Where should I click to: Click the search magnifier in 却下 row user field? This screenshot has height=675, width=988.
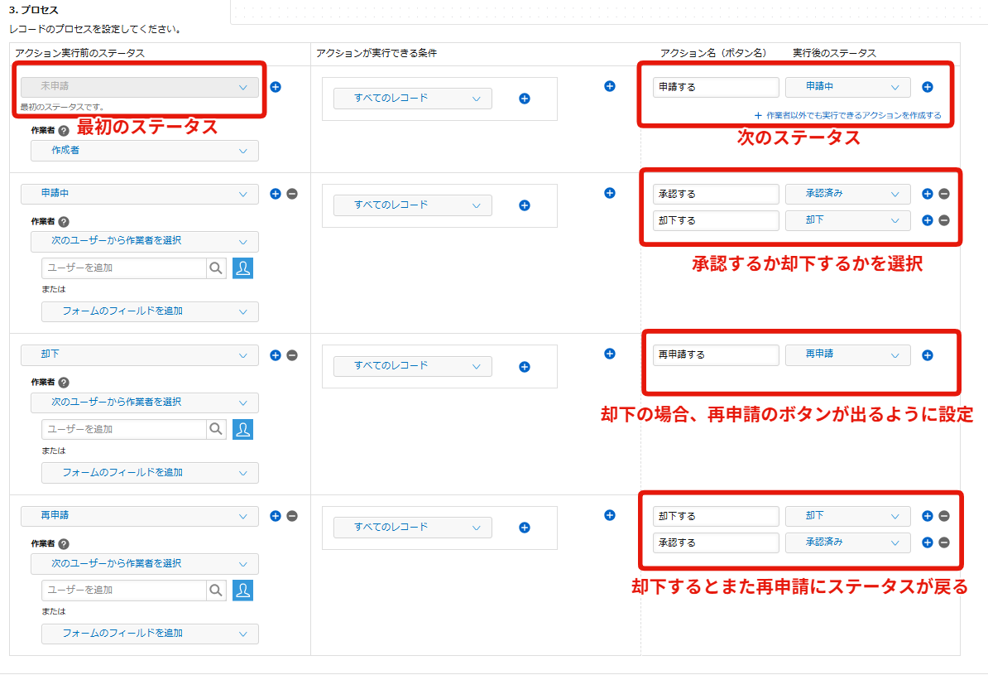coord(216,429)
